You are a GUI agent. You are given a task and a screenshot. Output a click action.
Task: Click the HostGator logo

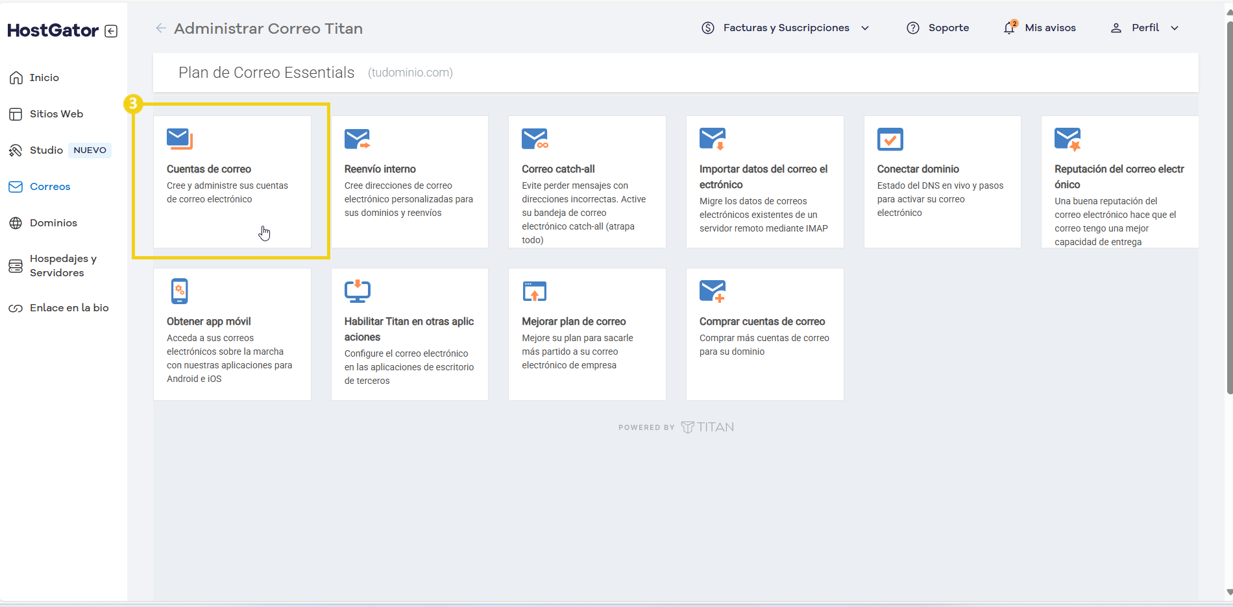click(x=53, y=30)
